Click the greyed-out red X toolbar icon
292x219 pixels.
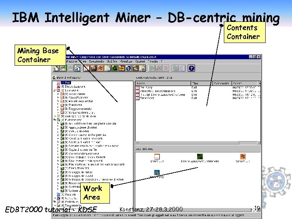point(166,69)
